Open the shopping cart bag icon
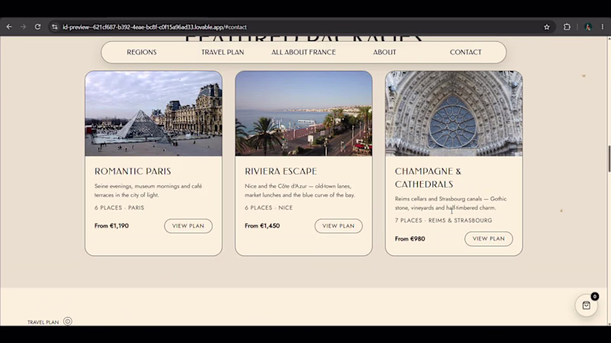 [x=586, y=306]
